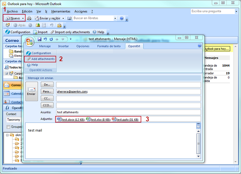Click Configuration in the OpenKM ribbon
Image resolution: width=241 pixels, height=174 pixels.
point(39,53)
